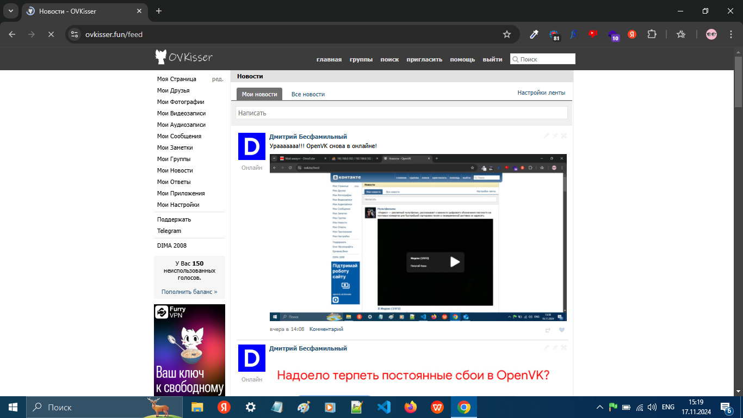The width and height of the screenshot is (743, 418).
Task: Click the Yandex extension icon in the toolbar
Action: (x=632, y=34)
